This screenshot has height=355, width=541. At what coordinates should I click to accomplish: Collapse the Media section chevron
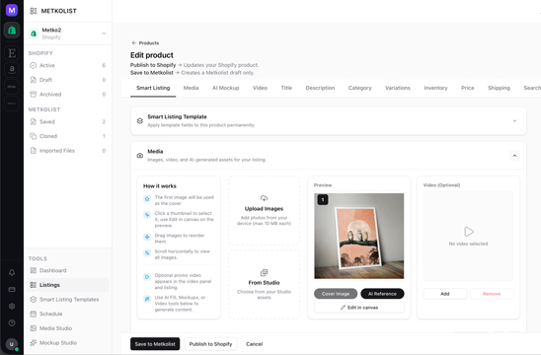(x=514, y=156)
